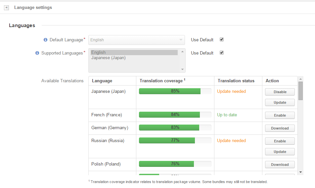This screenshot has height=188, width=315.
Task: Click the German 83% coverage bar
Action: coord(175,128)
